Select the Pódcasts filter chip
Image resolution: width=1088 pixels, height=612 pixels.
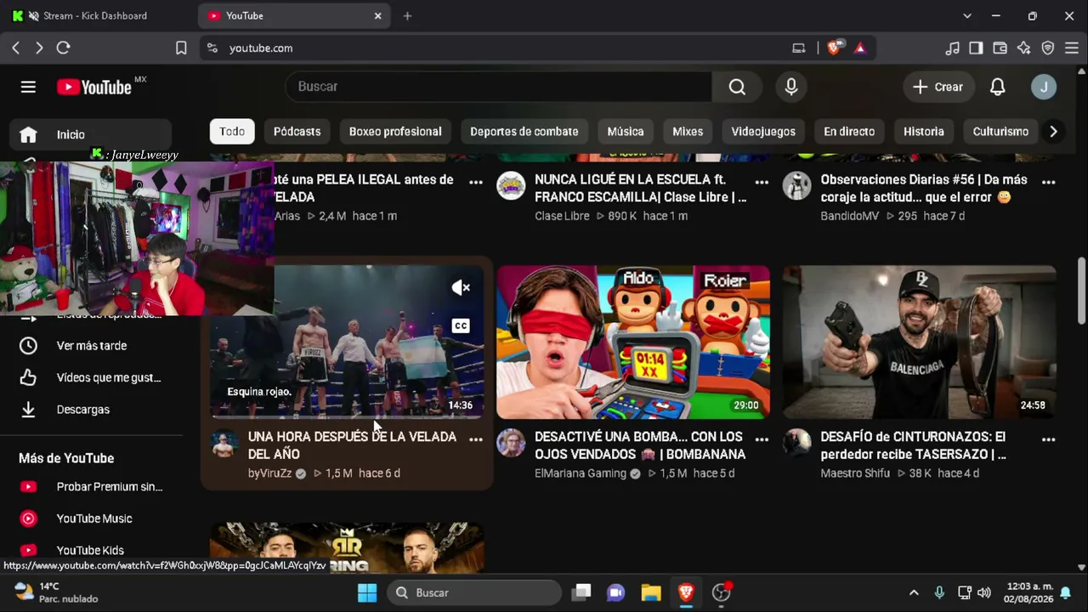pos(297,132)
